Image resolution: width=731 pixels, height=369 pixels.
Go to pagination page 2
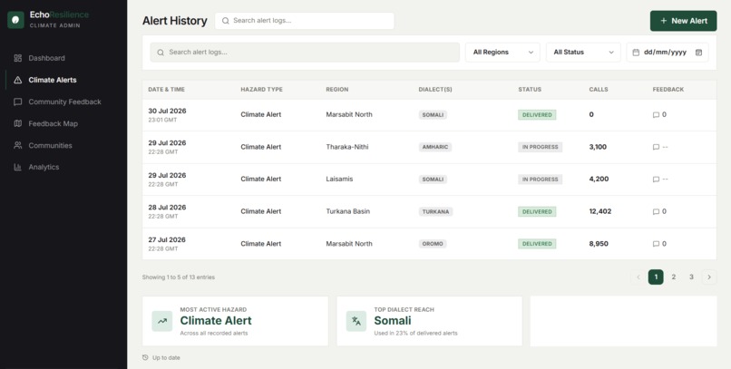coord(673,277)
